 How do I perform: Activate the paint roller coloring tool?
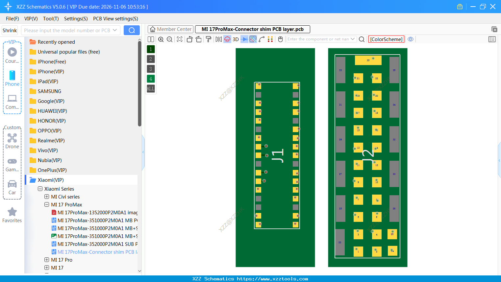click(x=209, y=39)
